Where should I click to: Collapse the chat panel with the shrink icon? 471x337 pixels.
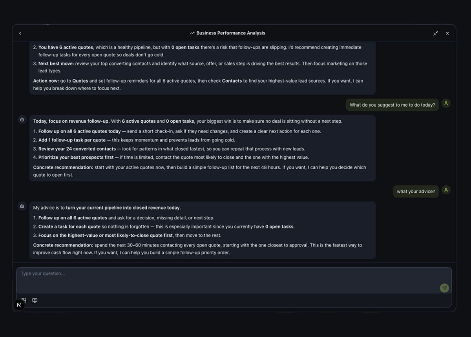pyautogui.click(x=436, y=33)
